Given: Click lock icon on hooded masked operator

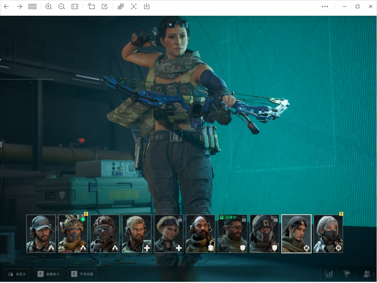Looking at the screenshot, I should pos(276,219).
